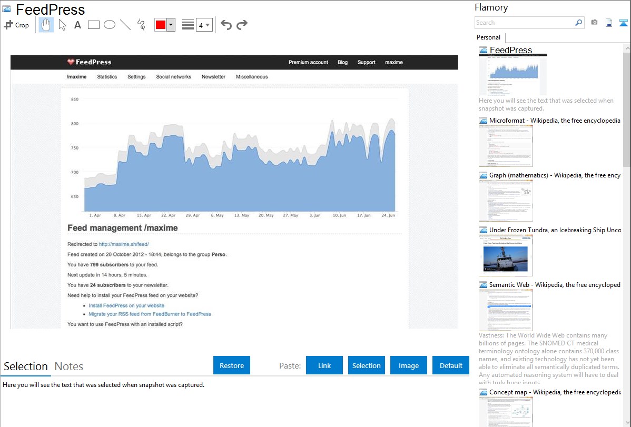Viewport: 631px width, 427px height.
Task: Select 'Semantic Web - Wikipedia' snapshot title
Action: [555, 284]
